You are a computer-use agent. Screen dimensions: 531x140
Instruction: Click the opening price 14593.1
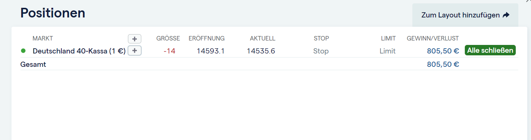point(210,51)
